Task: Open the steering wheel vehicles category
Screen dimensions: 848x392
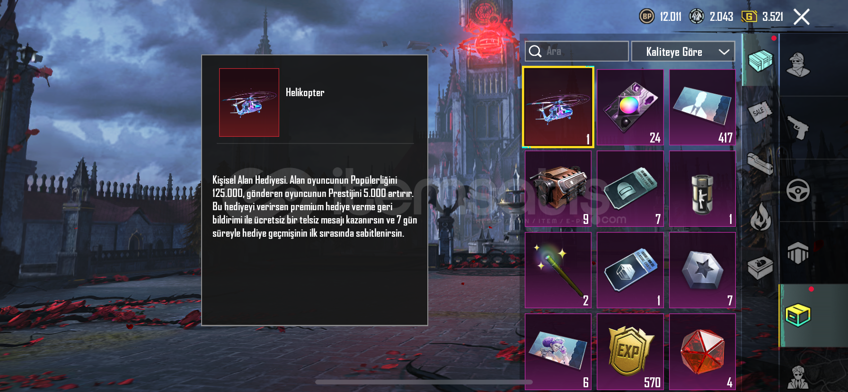Action: 798,191
